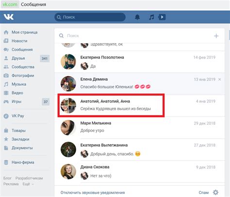Go to Моя страница
230x197 pixels.
[x=24, y=32]
